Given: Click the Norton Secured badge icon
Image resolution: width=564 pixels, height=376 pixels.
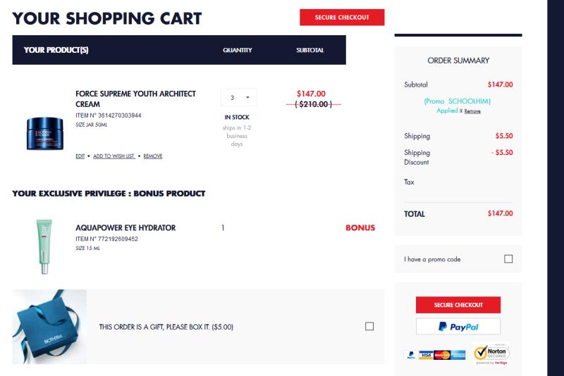Looking at the screenshot, I should pos(491,354).
